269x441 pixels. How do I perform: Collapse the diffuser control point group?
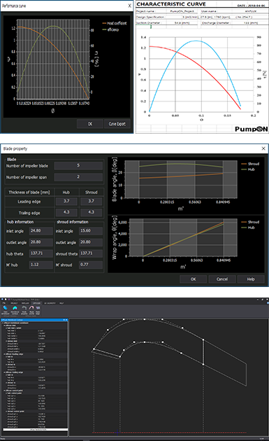pyautogui.click(x=4, y=391)
